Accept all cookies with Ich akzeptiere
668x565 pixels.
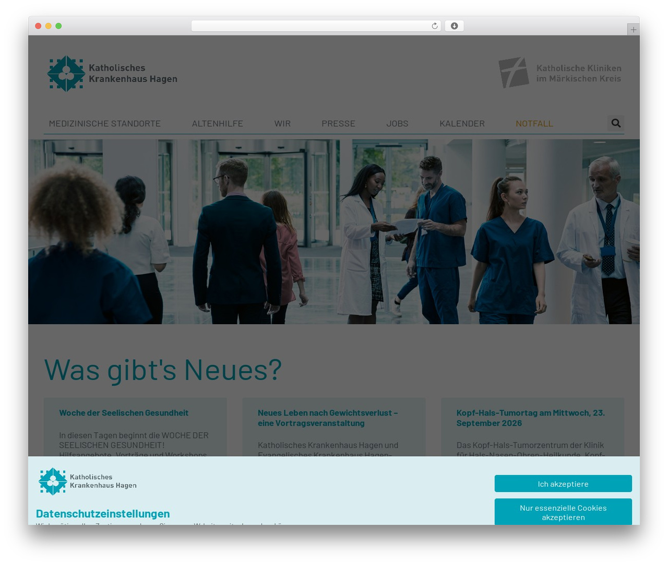coord(563,484)
